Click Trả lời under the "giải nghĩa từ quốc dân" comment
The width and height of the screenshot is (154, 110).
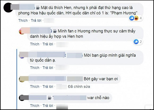pyautogui.click(x=48, y=68)
